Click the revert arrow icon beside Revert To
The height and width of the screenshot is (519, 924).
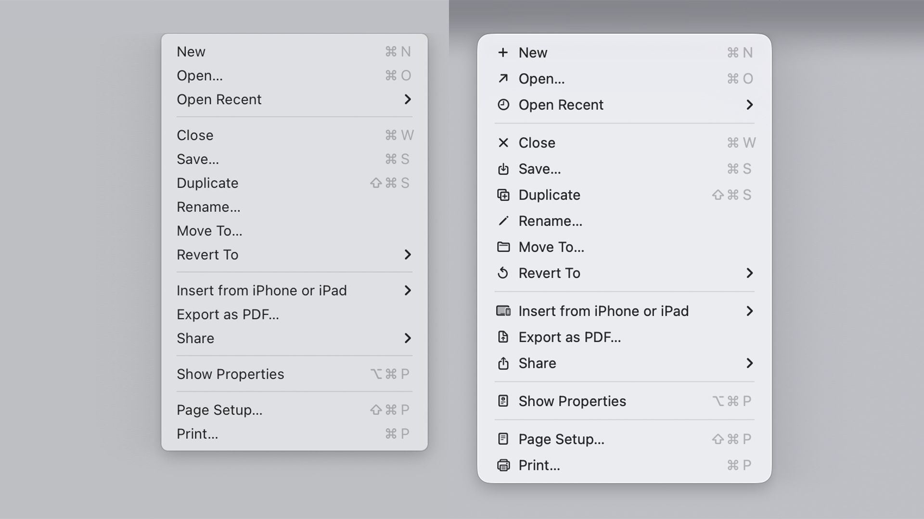click(x=503, y=273)
